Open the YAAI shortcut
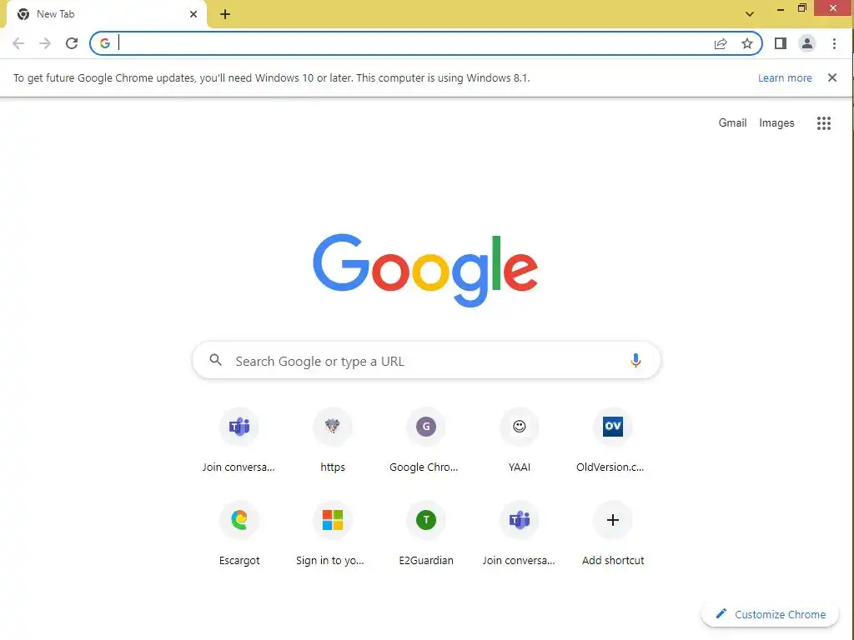 (x=519, y=440)
